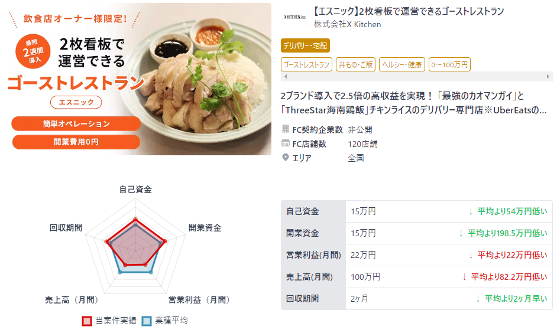Screen dimensions: 557x333
Task: Click the tag scrollbar's right arrow
Action: [548, 76]
